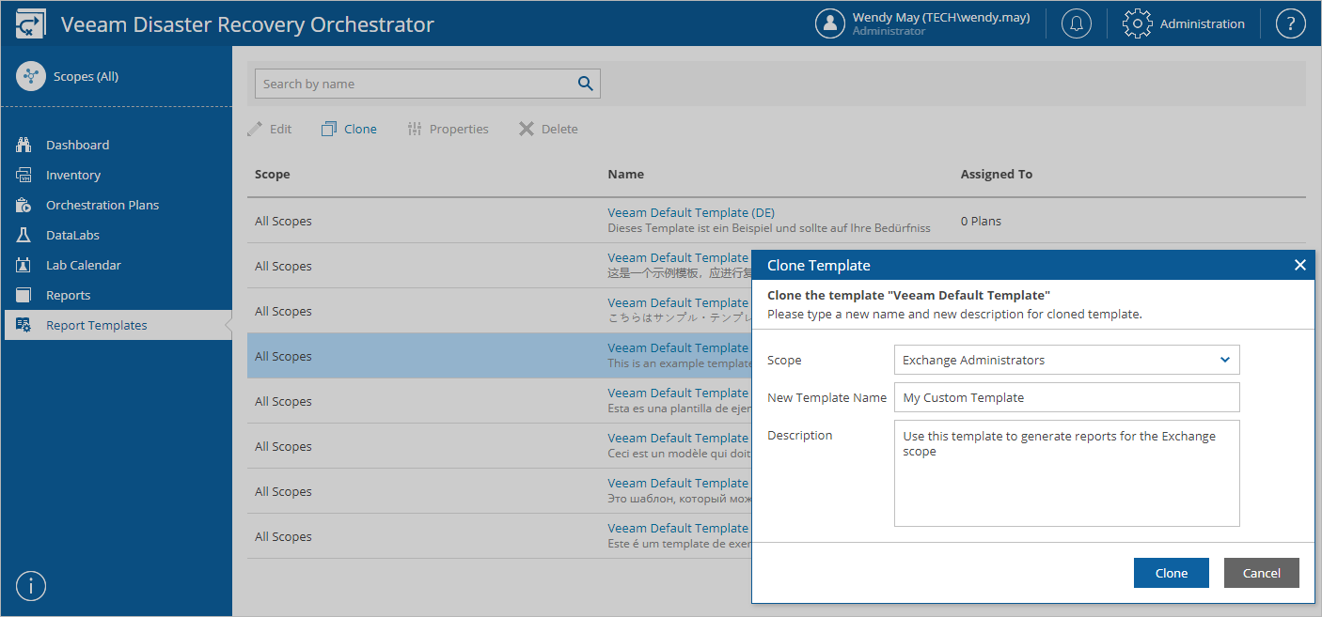1322x617 pixels.
Task: Click the Clone toolbar icon
Action: pyautogui.click(x=329, y=129)
